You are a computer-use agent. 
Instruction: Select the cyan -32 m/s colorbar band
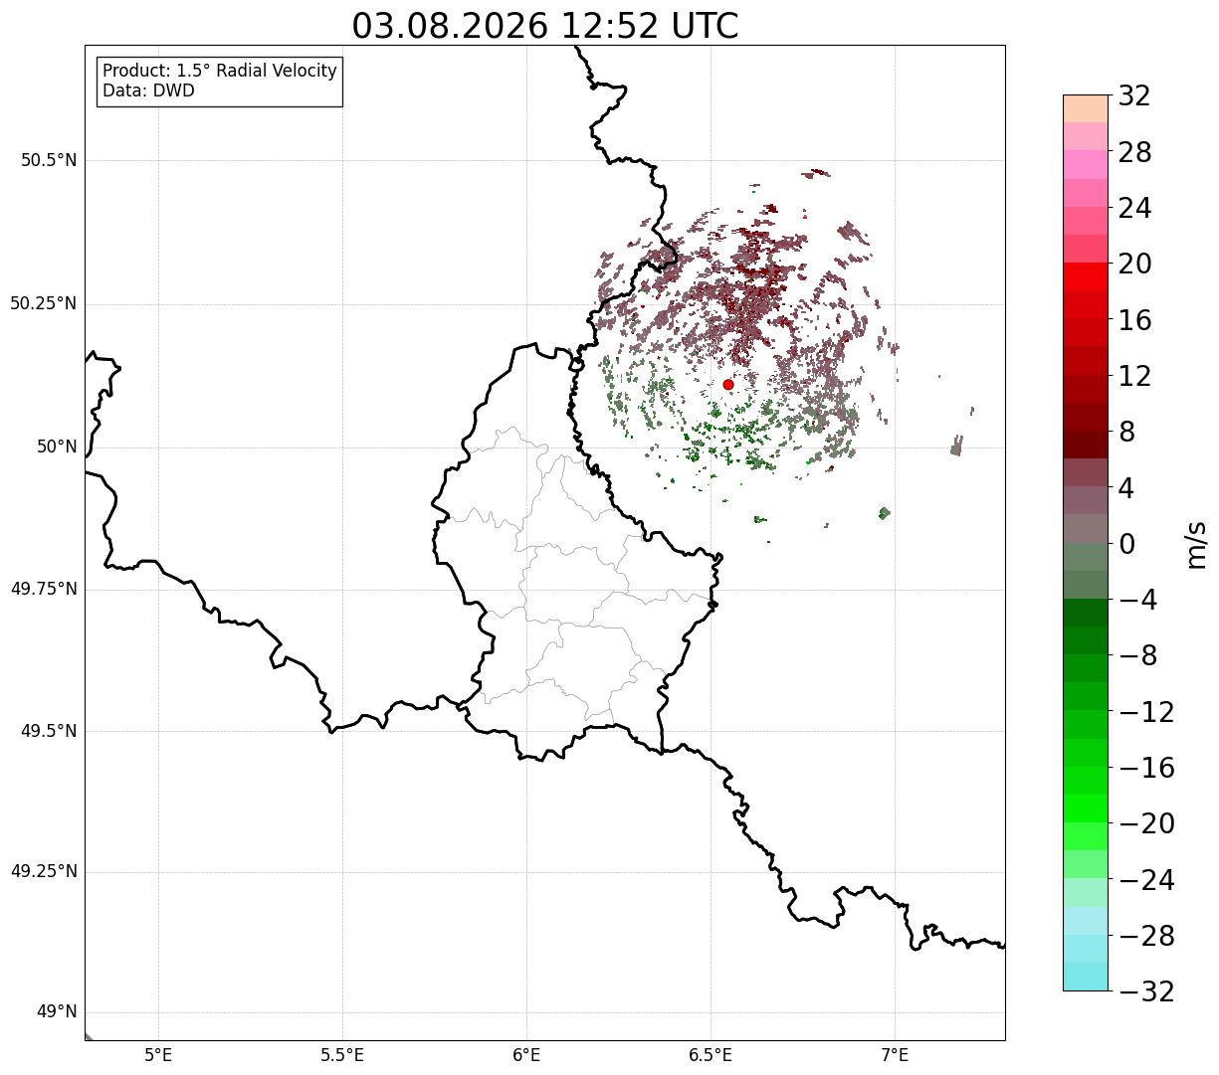pyautogui.click(x=1086, y=977)
